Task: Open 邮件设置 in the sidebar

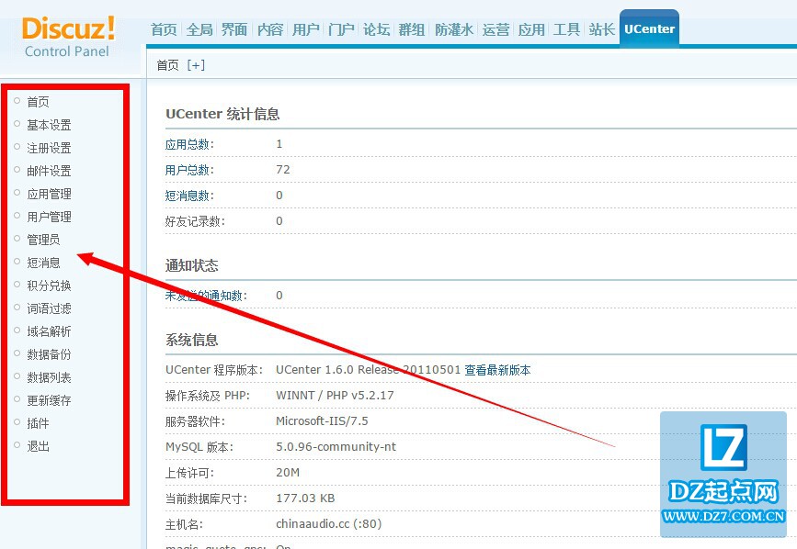Action: pyautogui.click(x=49, y=171)
